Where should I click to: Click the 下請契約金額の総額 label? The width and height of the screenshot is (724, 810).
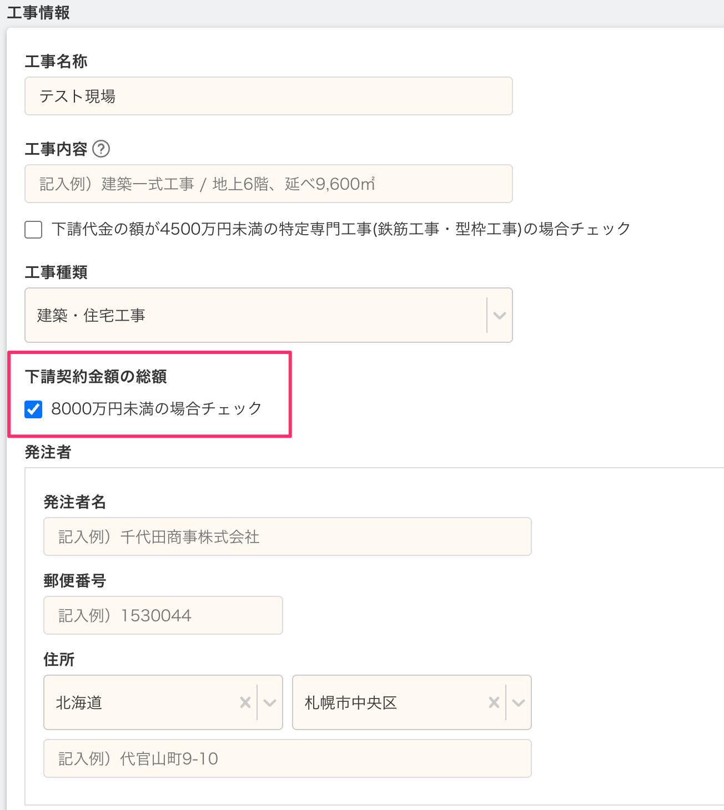pyautogui.click(x=95, y=377)
